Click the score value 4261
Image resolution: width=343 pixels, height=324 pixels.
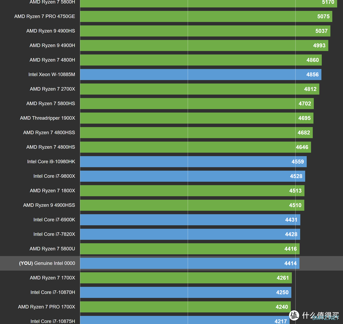coord(283,278)
